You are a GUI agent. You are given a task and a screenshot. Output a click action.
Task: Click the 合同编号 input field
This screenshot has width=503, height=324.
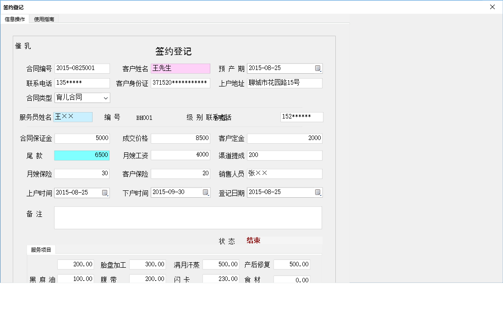coord(82,68)
